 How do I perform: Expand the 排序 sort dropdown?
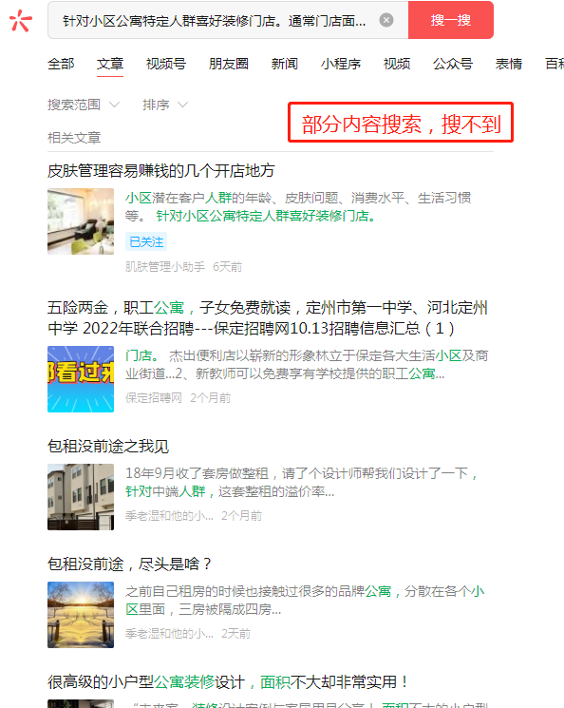[x=165, y=105]
